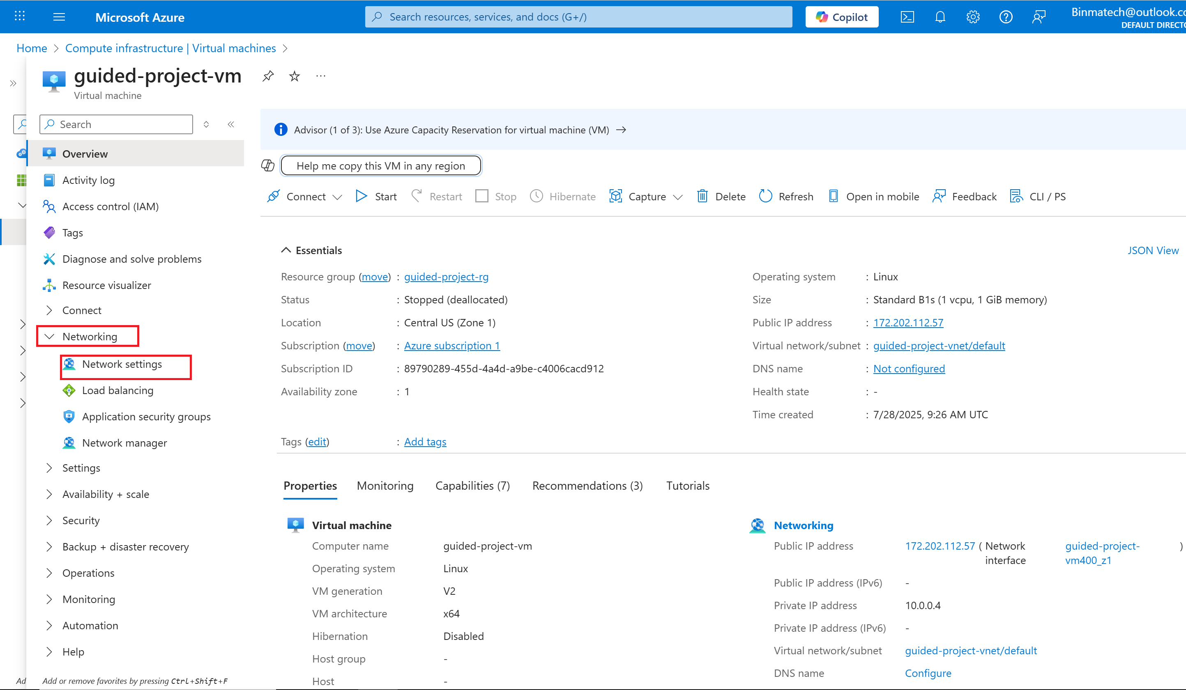Pin guided-project-vm to dashboard

point(268,76)
